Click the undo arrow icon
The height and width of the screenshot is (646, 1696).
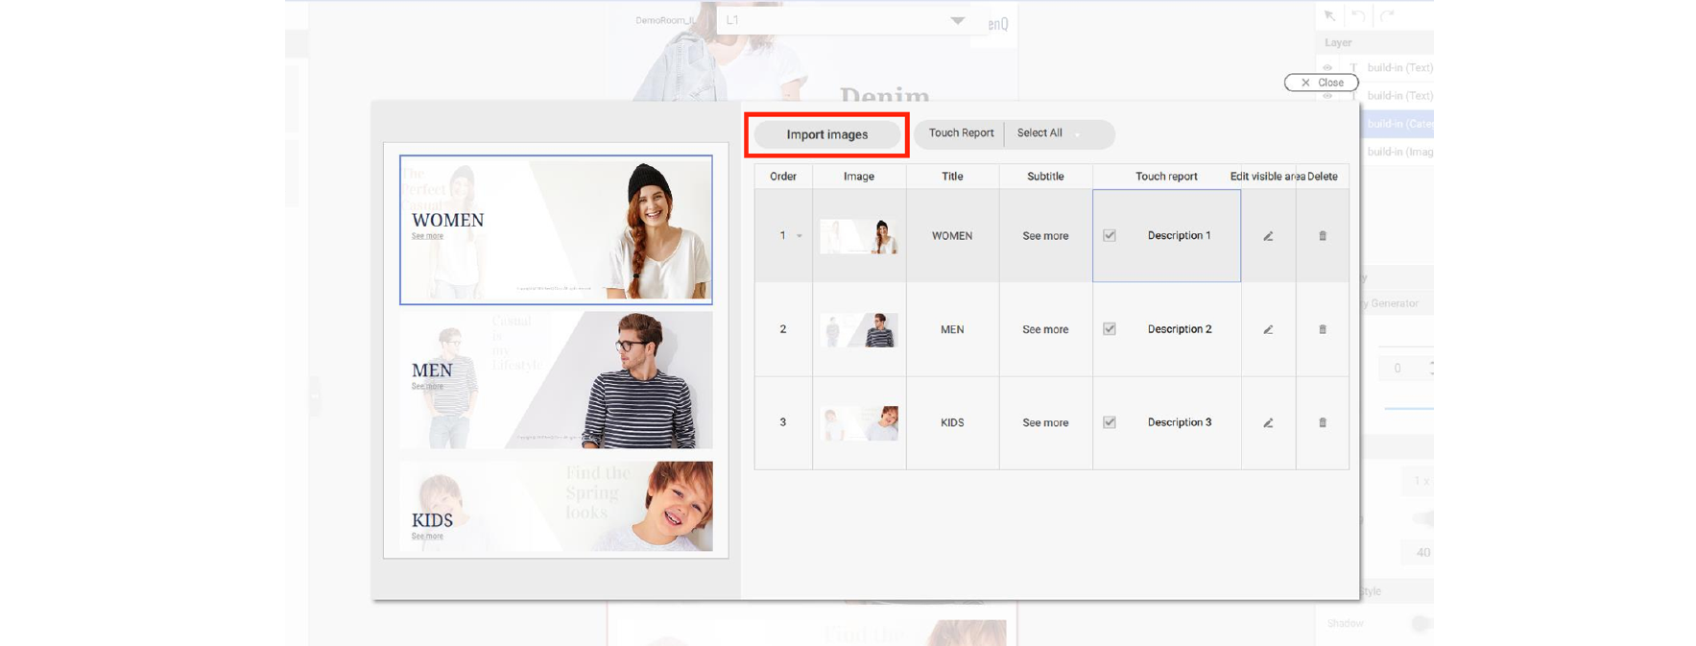tap(1358, 15)
